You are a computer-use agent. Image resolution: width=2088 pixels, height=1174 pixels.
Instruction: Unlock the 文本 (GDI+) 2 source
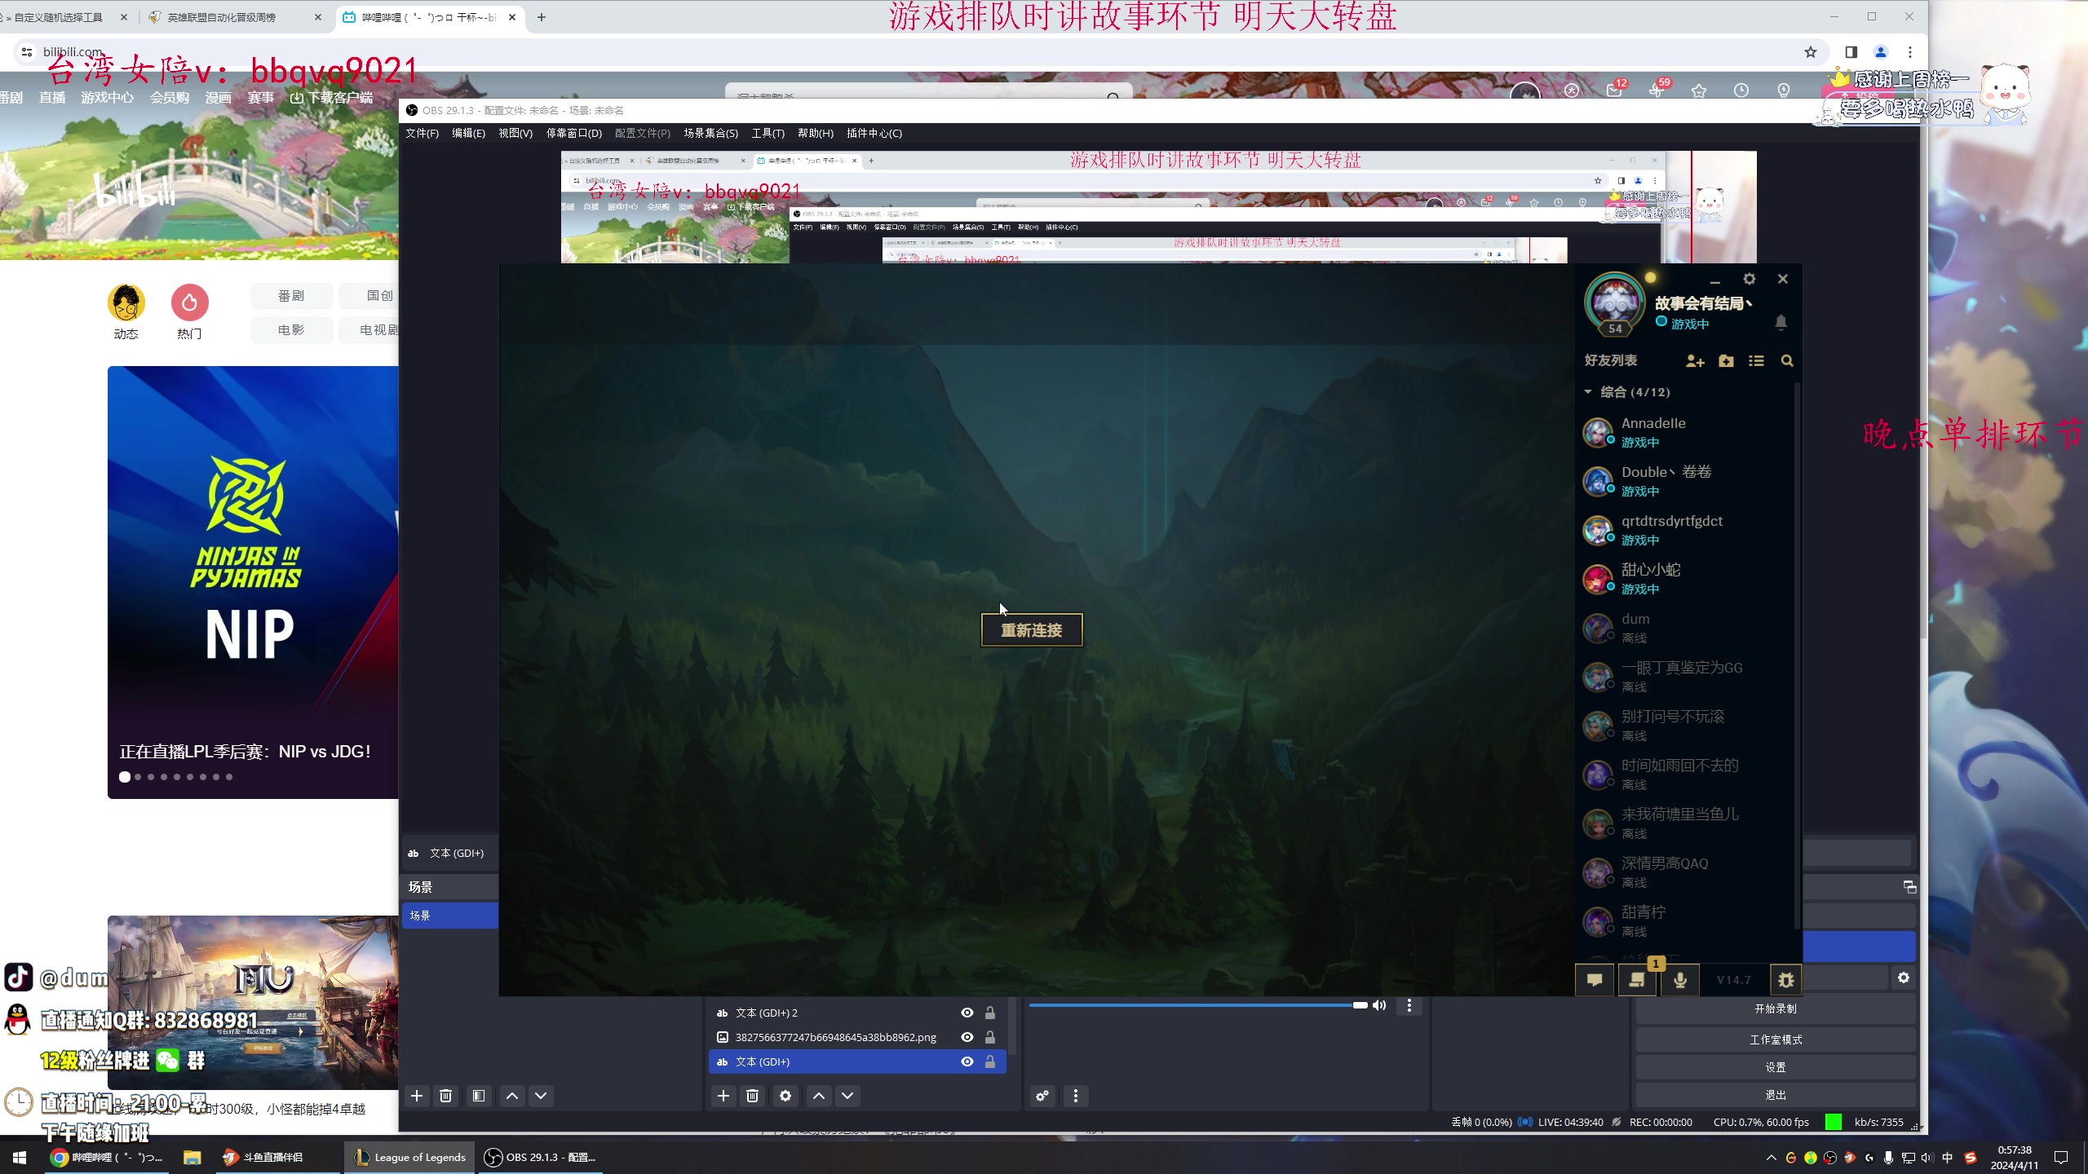click(989, 1013)
